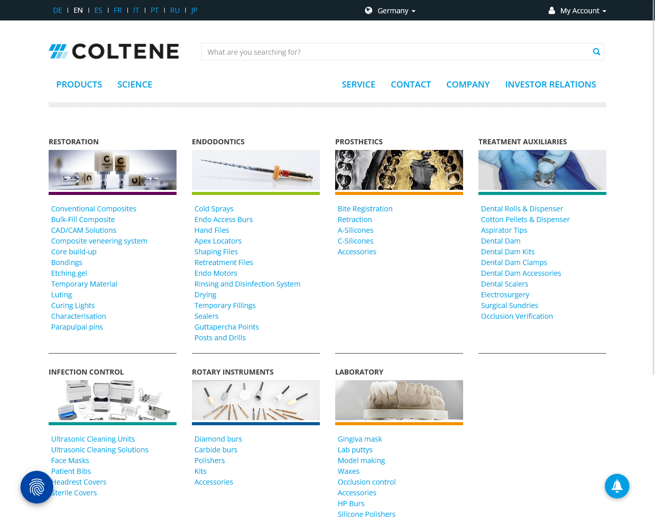
Task: Go to Curing Lights
Action: (x=73, y=305)
